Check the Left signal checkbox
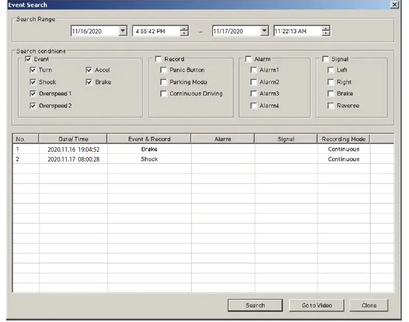Image resolution: width=409 pixels, height=322 pixels. tap(331, 70)
